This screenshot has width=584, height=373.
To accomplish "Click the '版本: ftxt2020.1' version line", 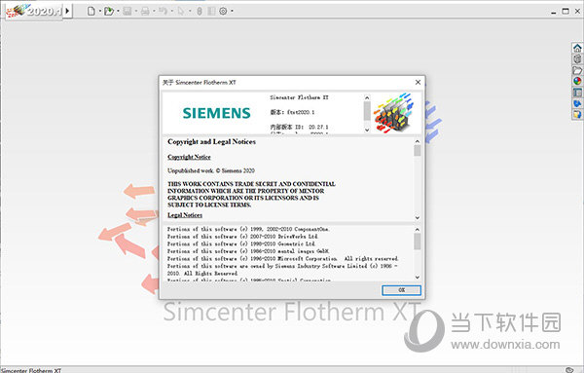I will tap(292, 112).
